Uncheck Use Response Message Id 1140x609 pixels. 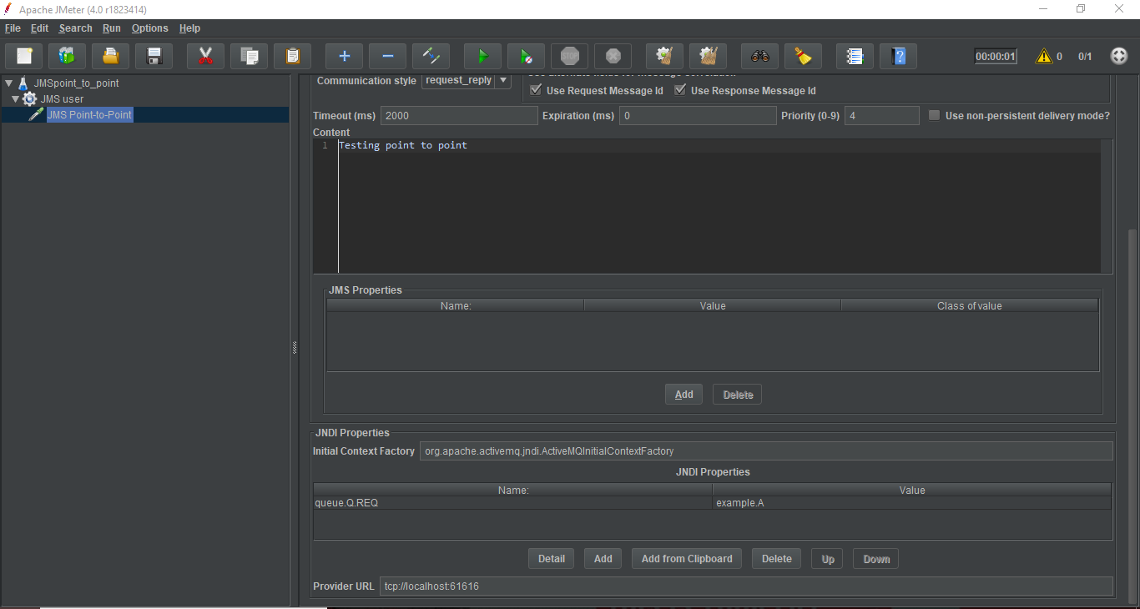(680, 90)
